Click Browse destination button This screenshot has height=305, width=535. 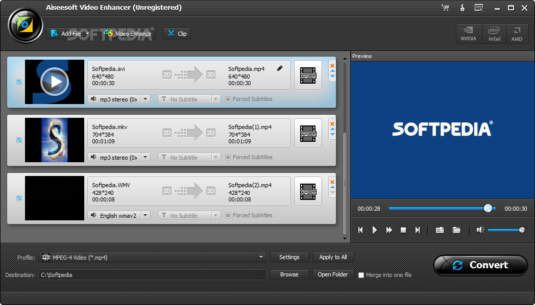tap(289, 275)
